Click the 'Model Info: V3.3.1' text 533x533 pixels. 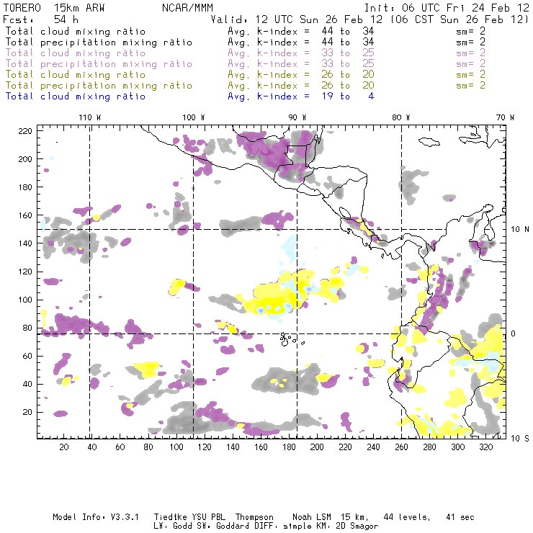[x=96, y=517]
